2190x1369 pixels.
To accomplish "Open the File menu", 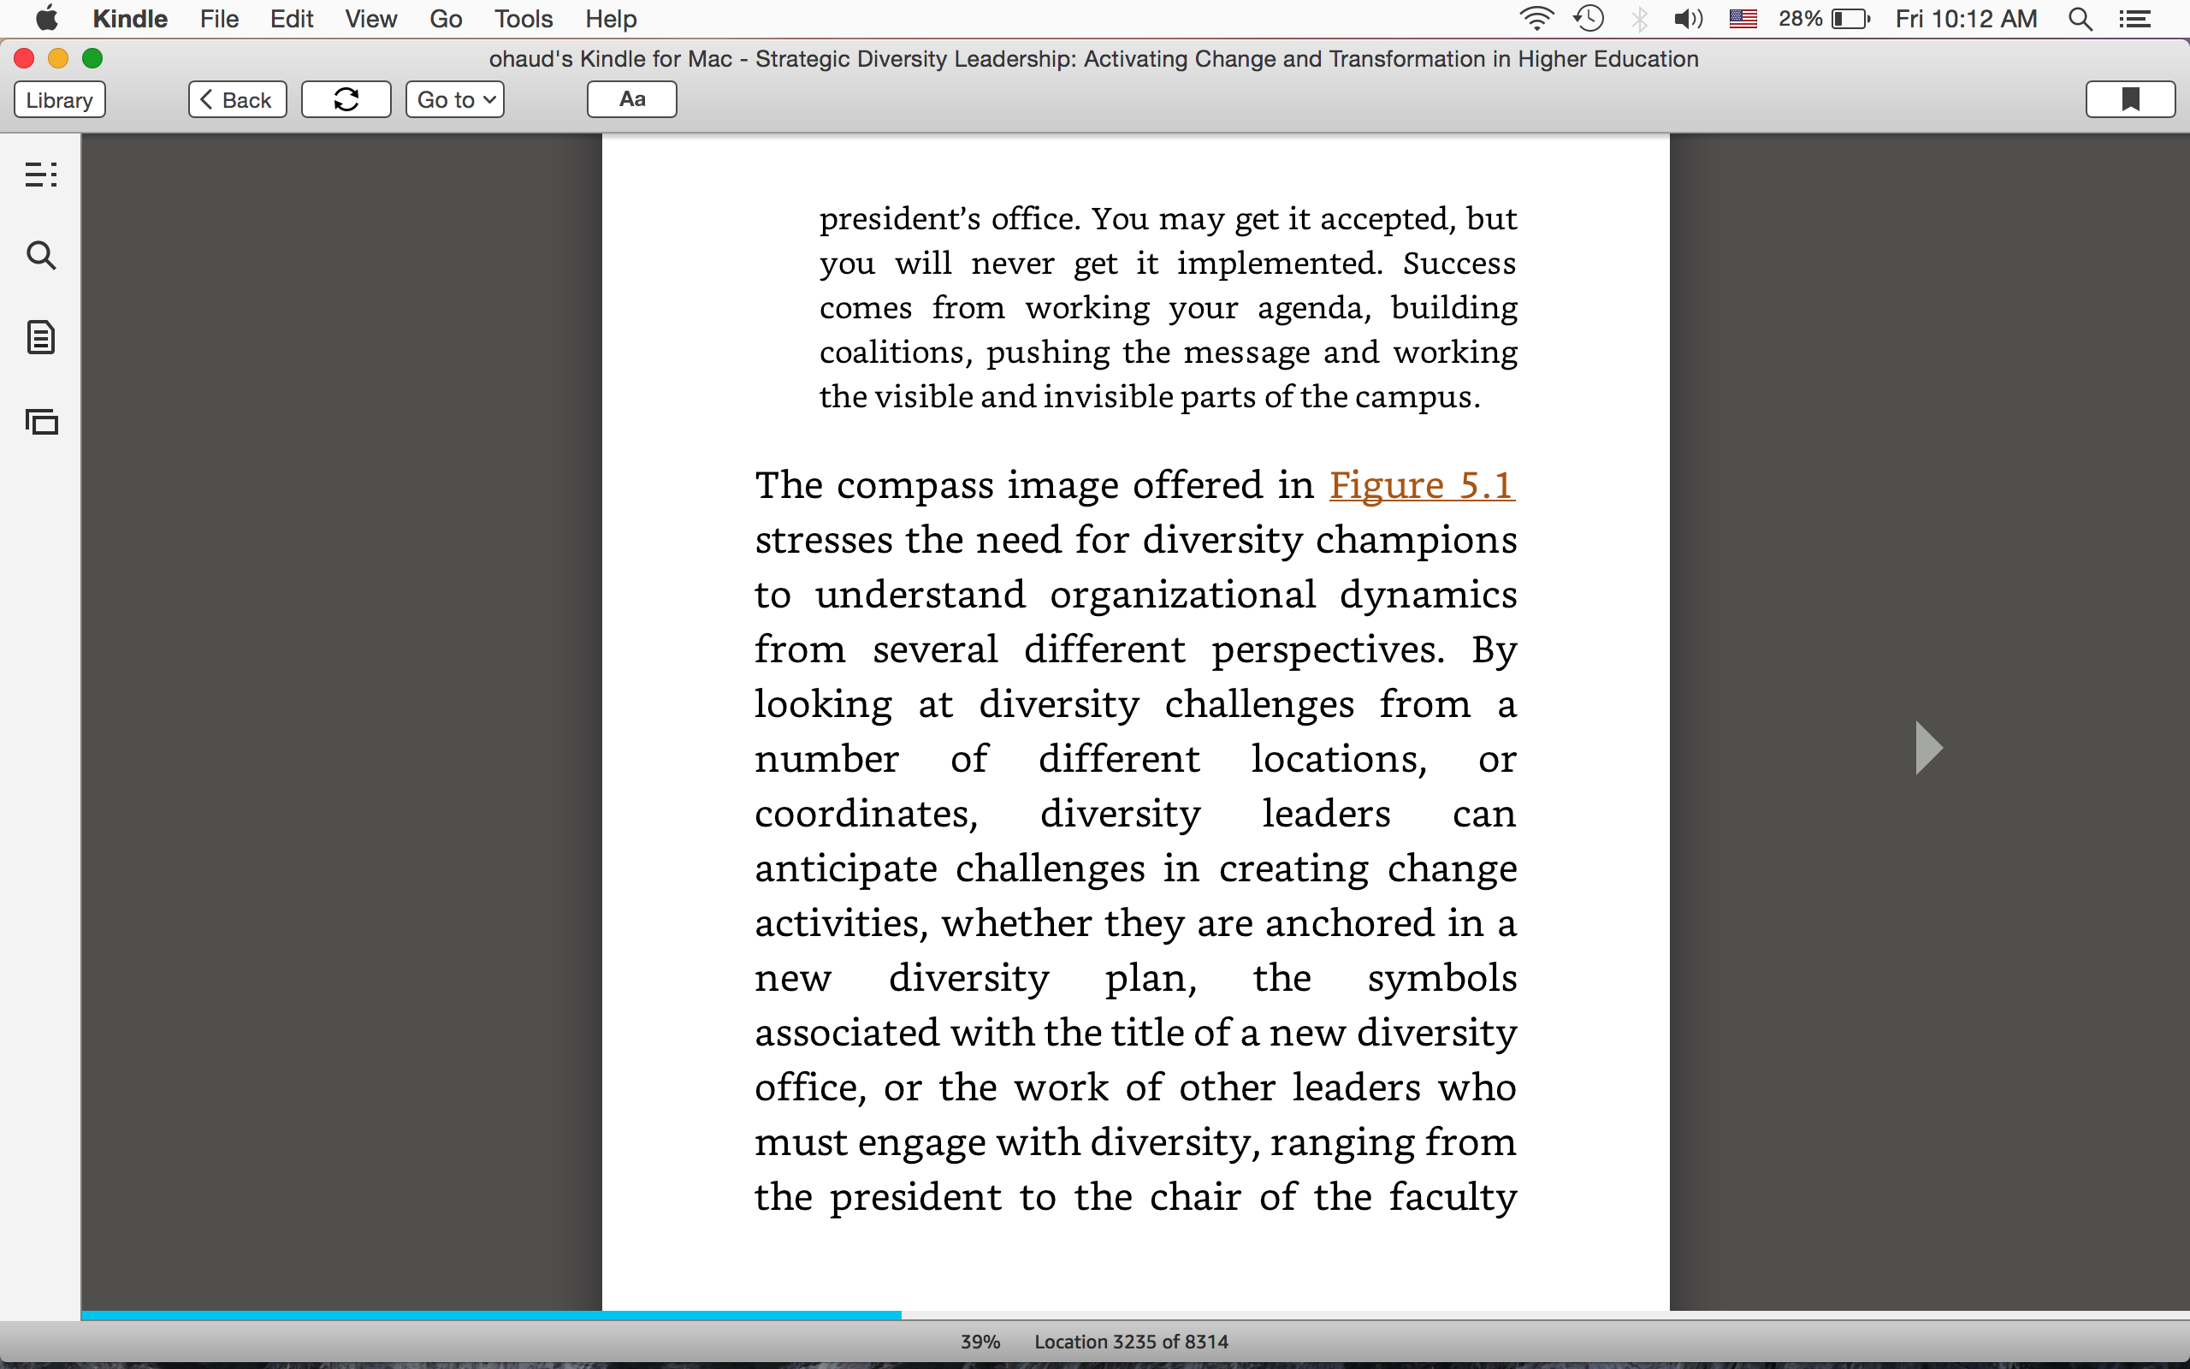I will click(x=219, y=18).
